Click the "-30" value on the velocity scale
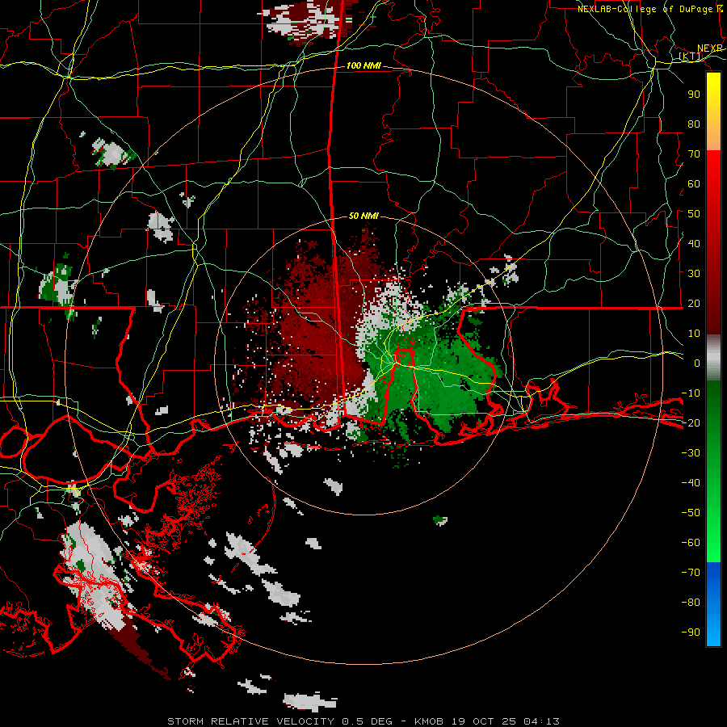This screenshot has width=727, height=727. click(691, 453)
